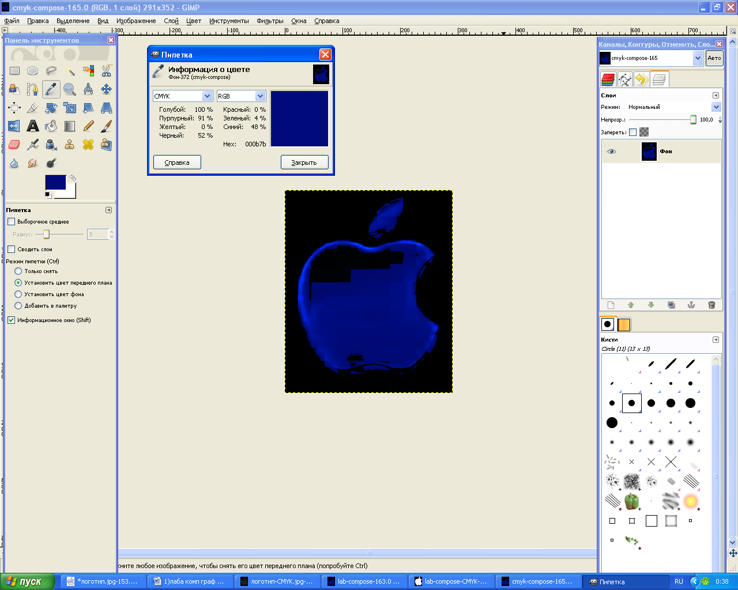Select the Pencil tool
Screen dimensions: 738x590
(x=88, y=126)
